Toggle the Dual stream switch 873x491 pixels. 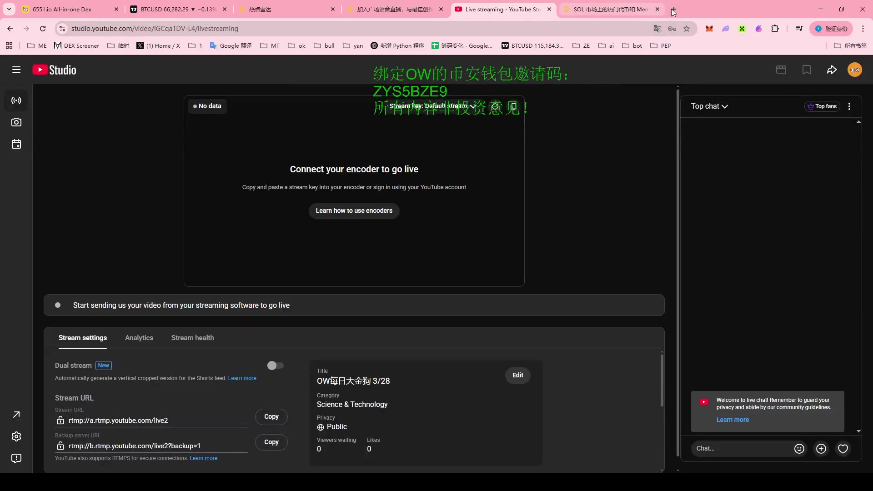276,366
